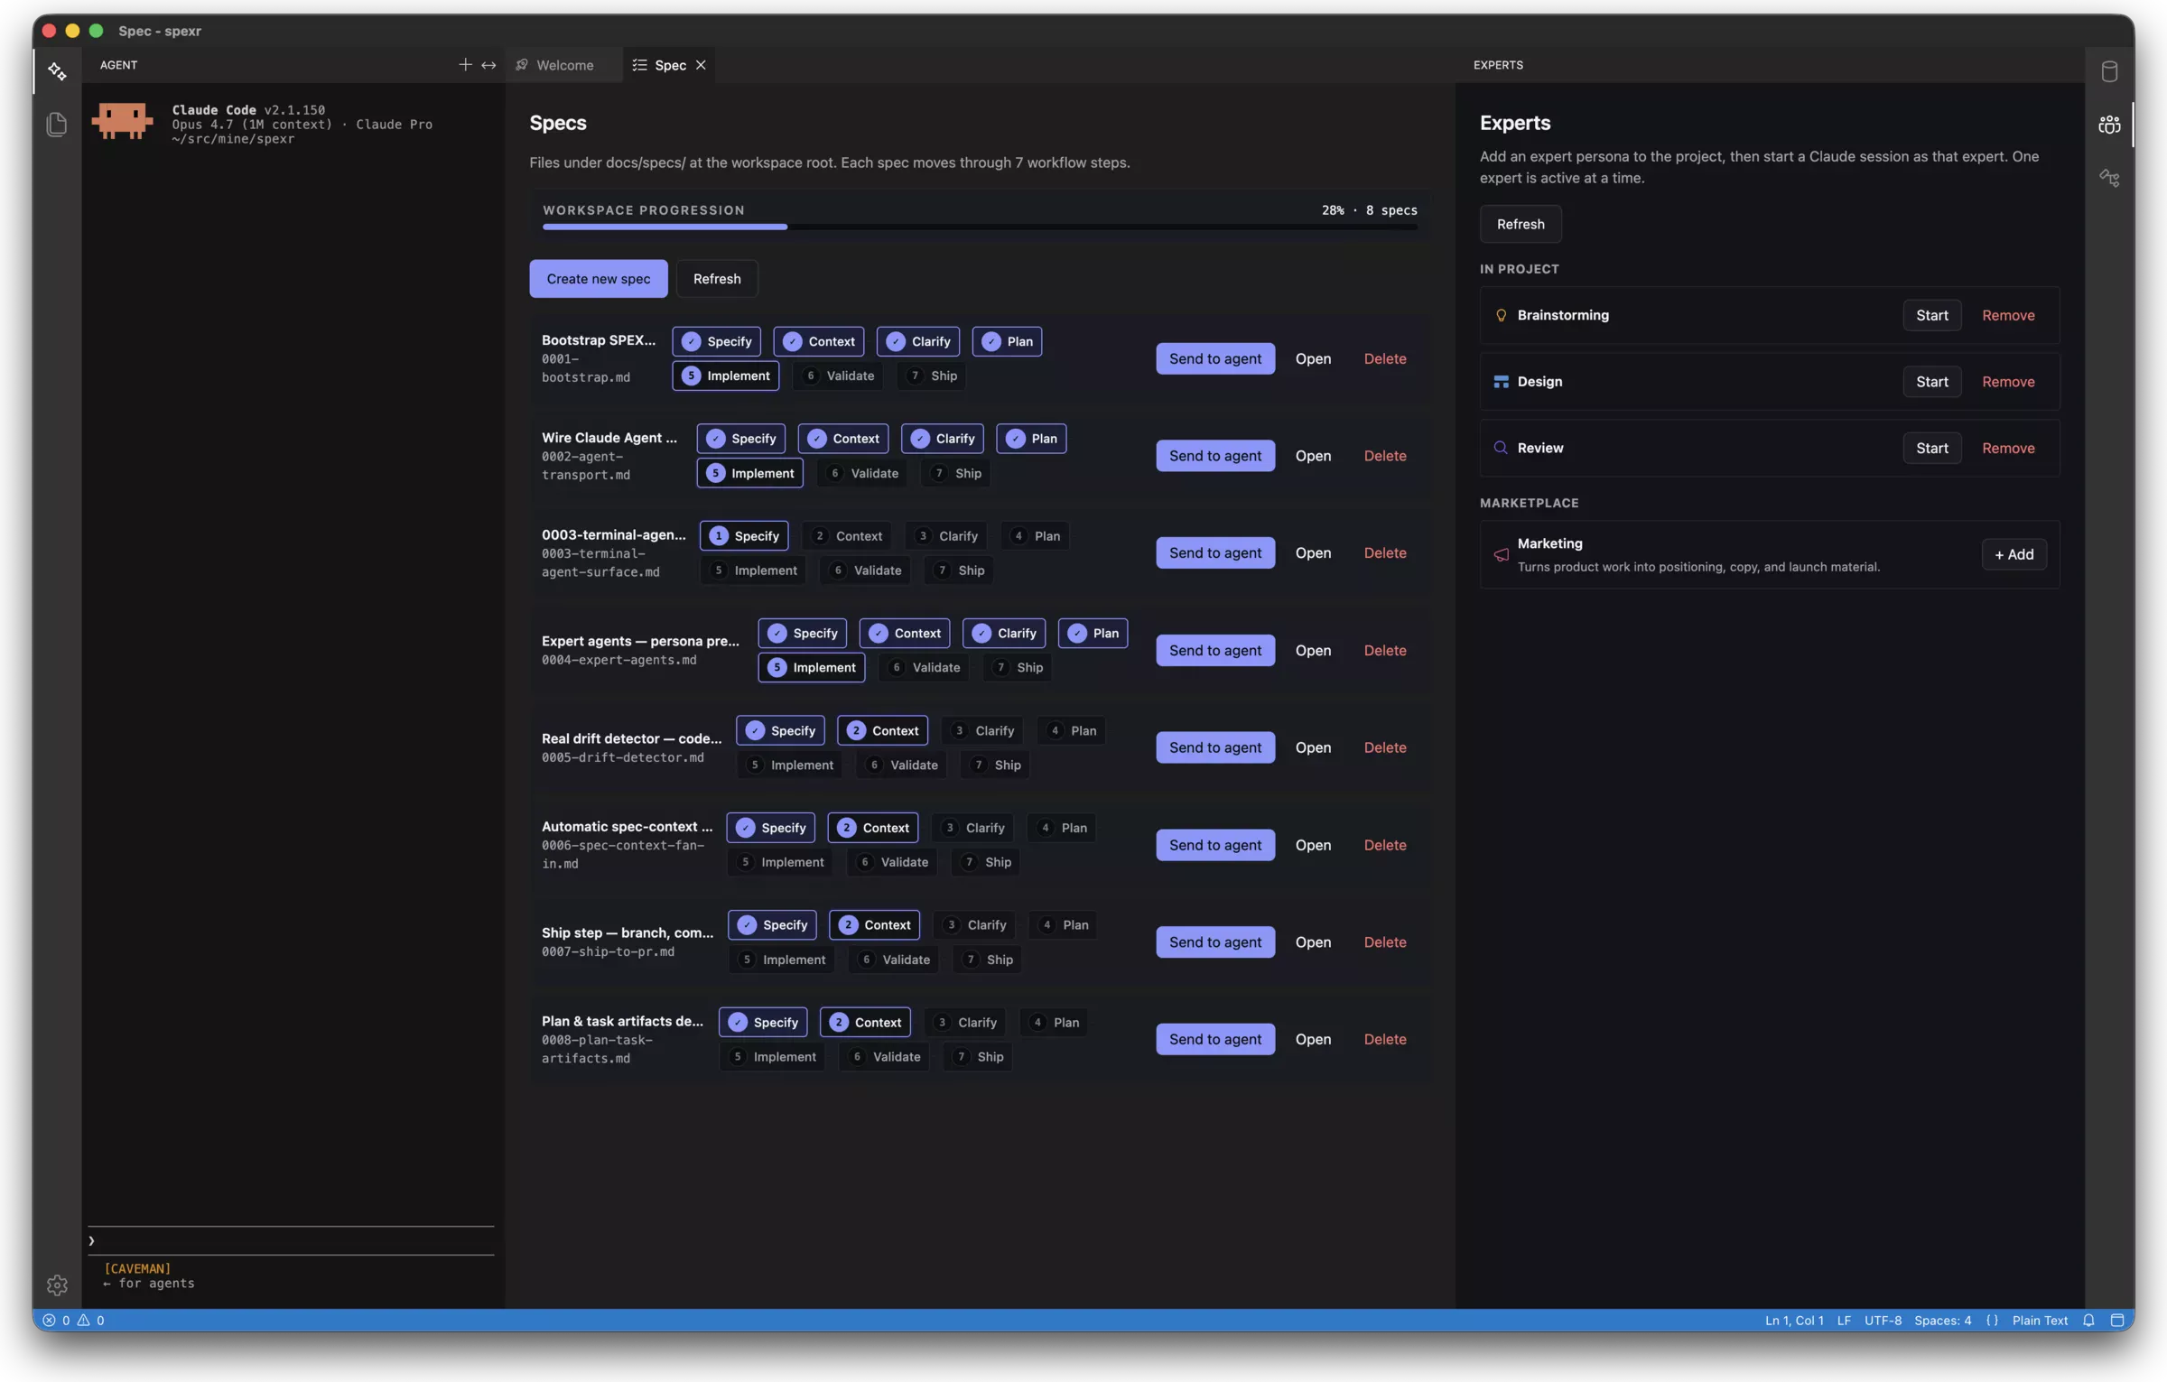Viewport: 2167px width, 1382px height.
Task: Expand the agent panel width arrows icon
Action: [x=488, y=65]
